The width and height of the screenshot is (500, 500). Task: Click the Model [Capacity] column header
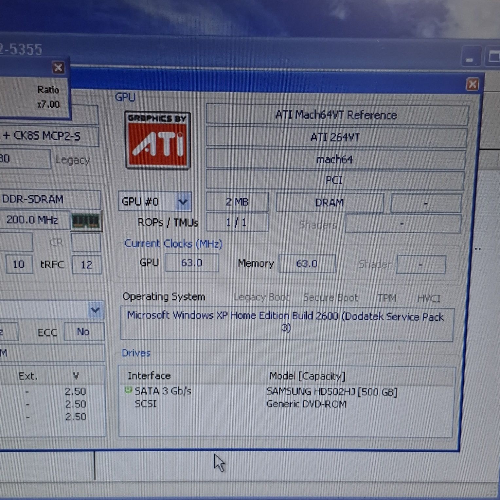(307, 376)
